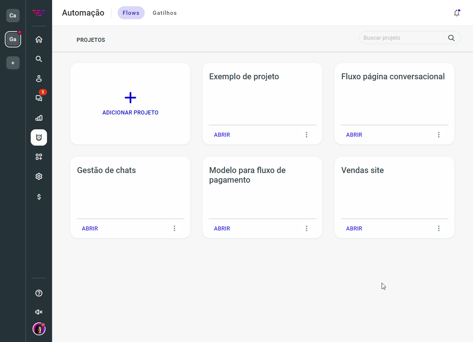Click the Exemplo de projeto card title

244,77
